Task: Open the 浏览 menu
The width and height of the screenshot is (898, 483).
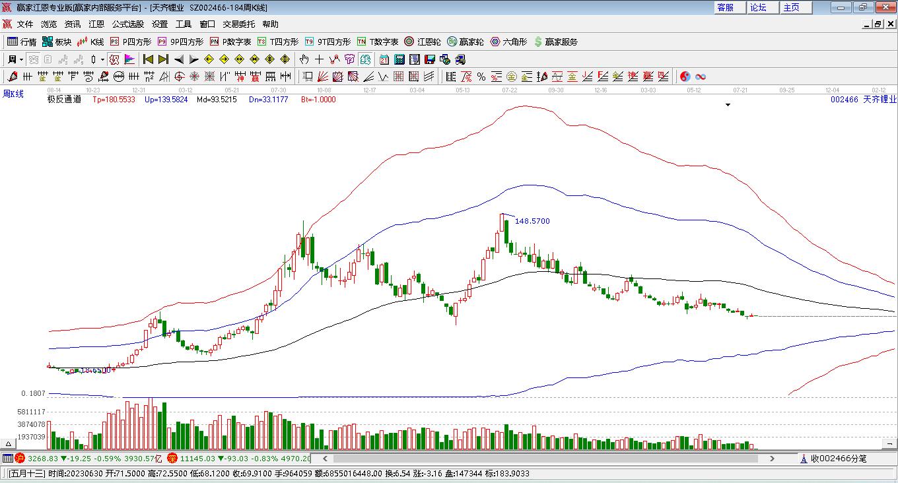Action: click(49, 24)
